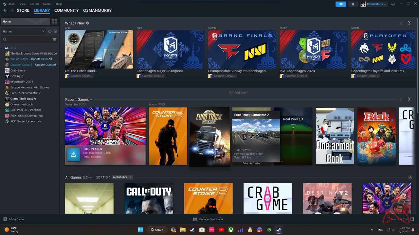Switch to the STORE tab
The image size is (419, 235).
tap(23, 10)
